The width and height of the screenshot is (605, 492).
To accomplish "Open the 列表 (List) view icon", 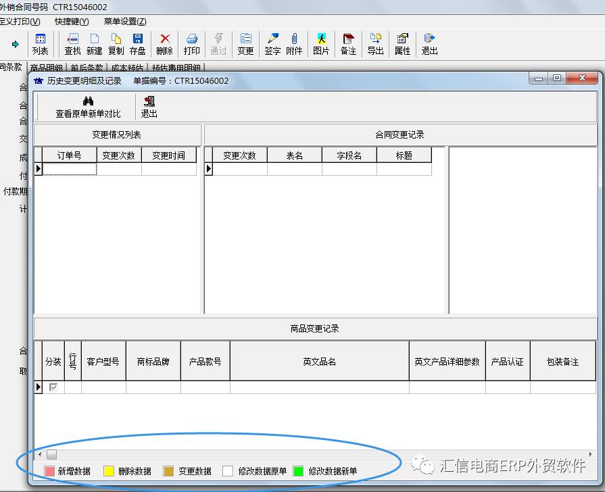I will 41,44.
